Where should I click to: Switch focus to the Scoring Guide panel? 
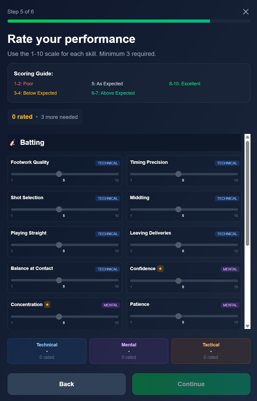129,83
